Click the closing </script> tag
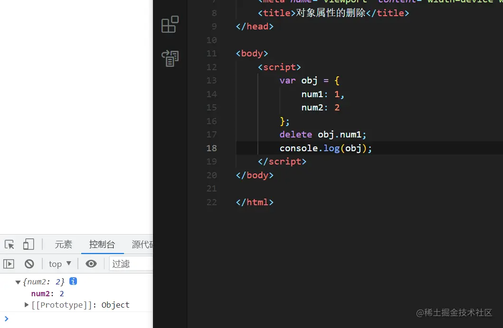Screen dimensions: 503x328 282,162
